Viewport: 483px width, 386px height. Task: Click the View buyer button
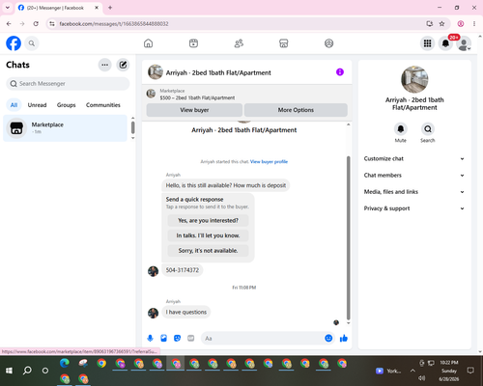194,110
